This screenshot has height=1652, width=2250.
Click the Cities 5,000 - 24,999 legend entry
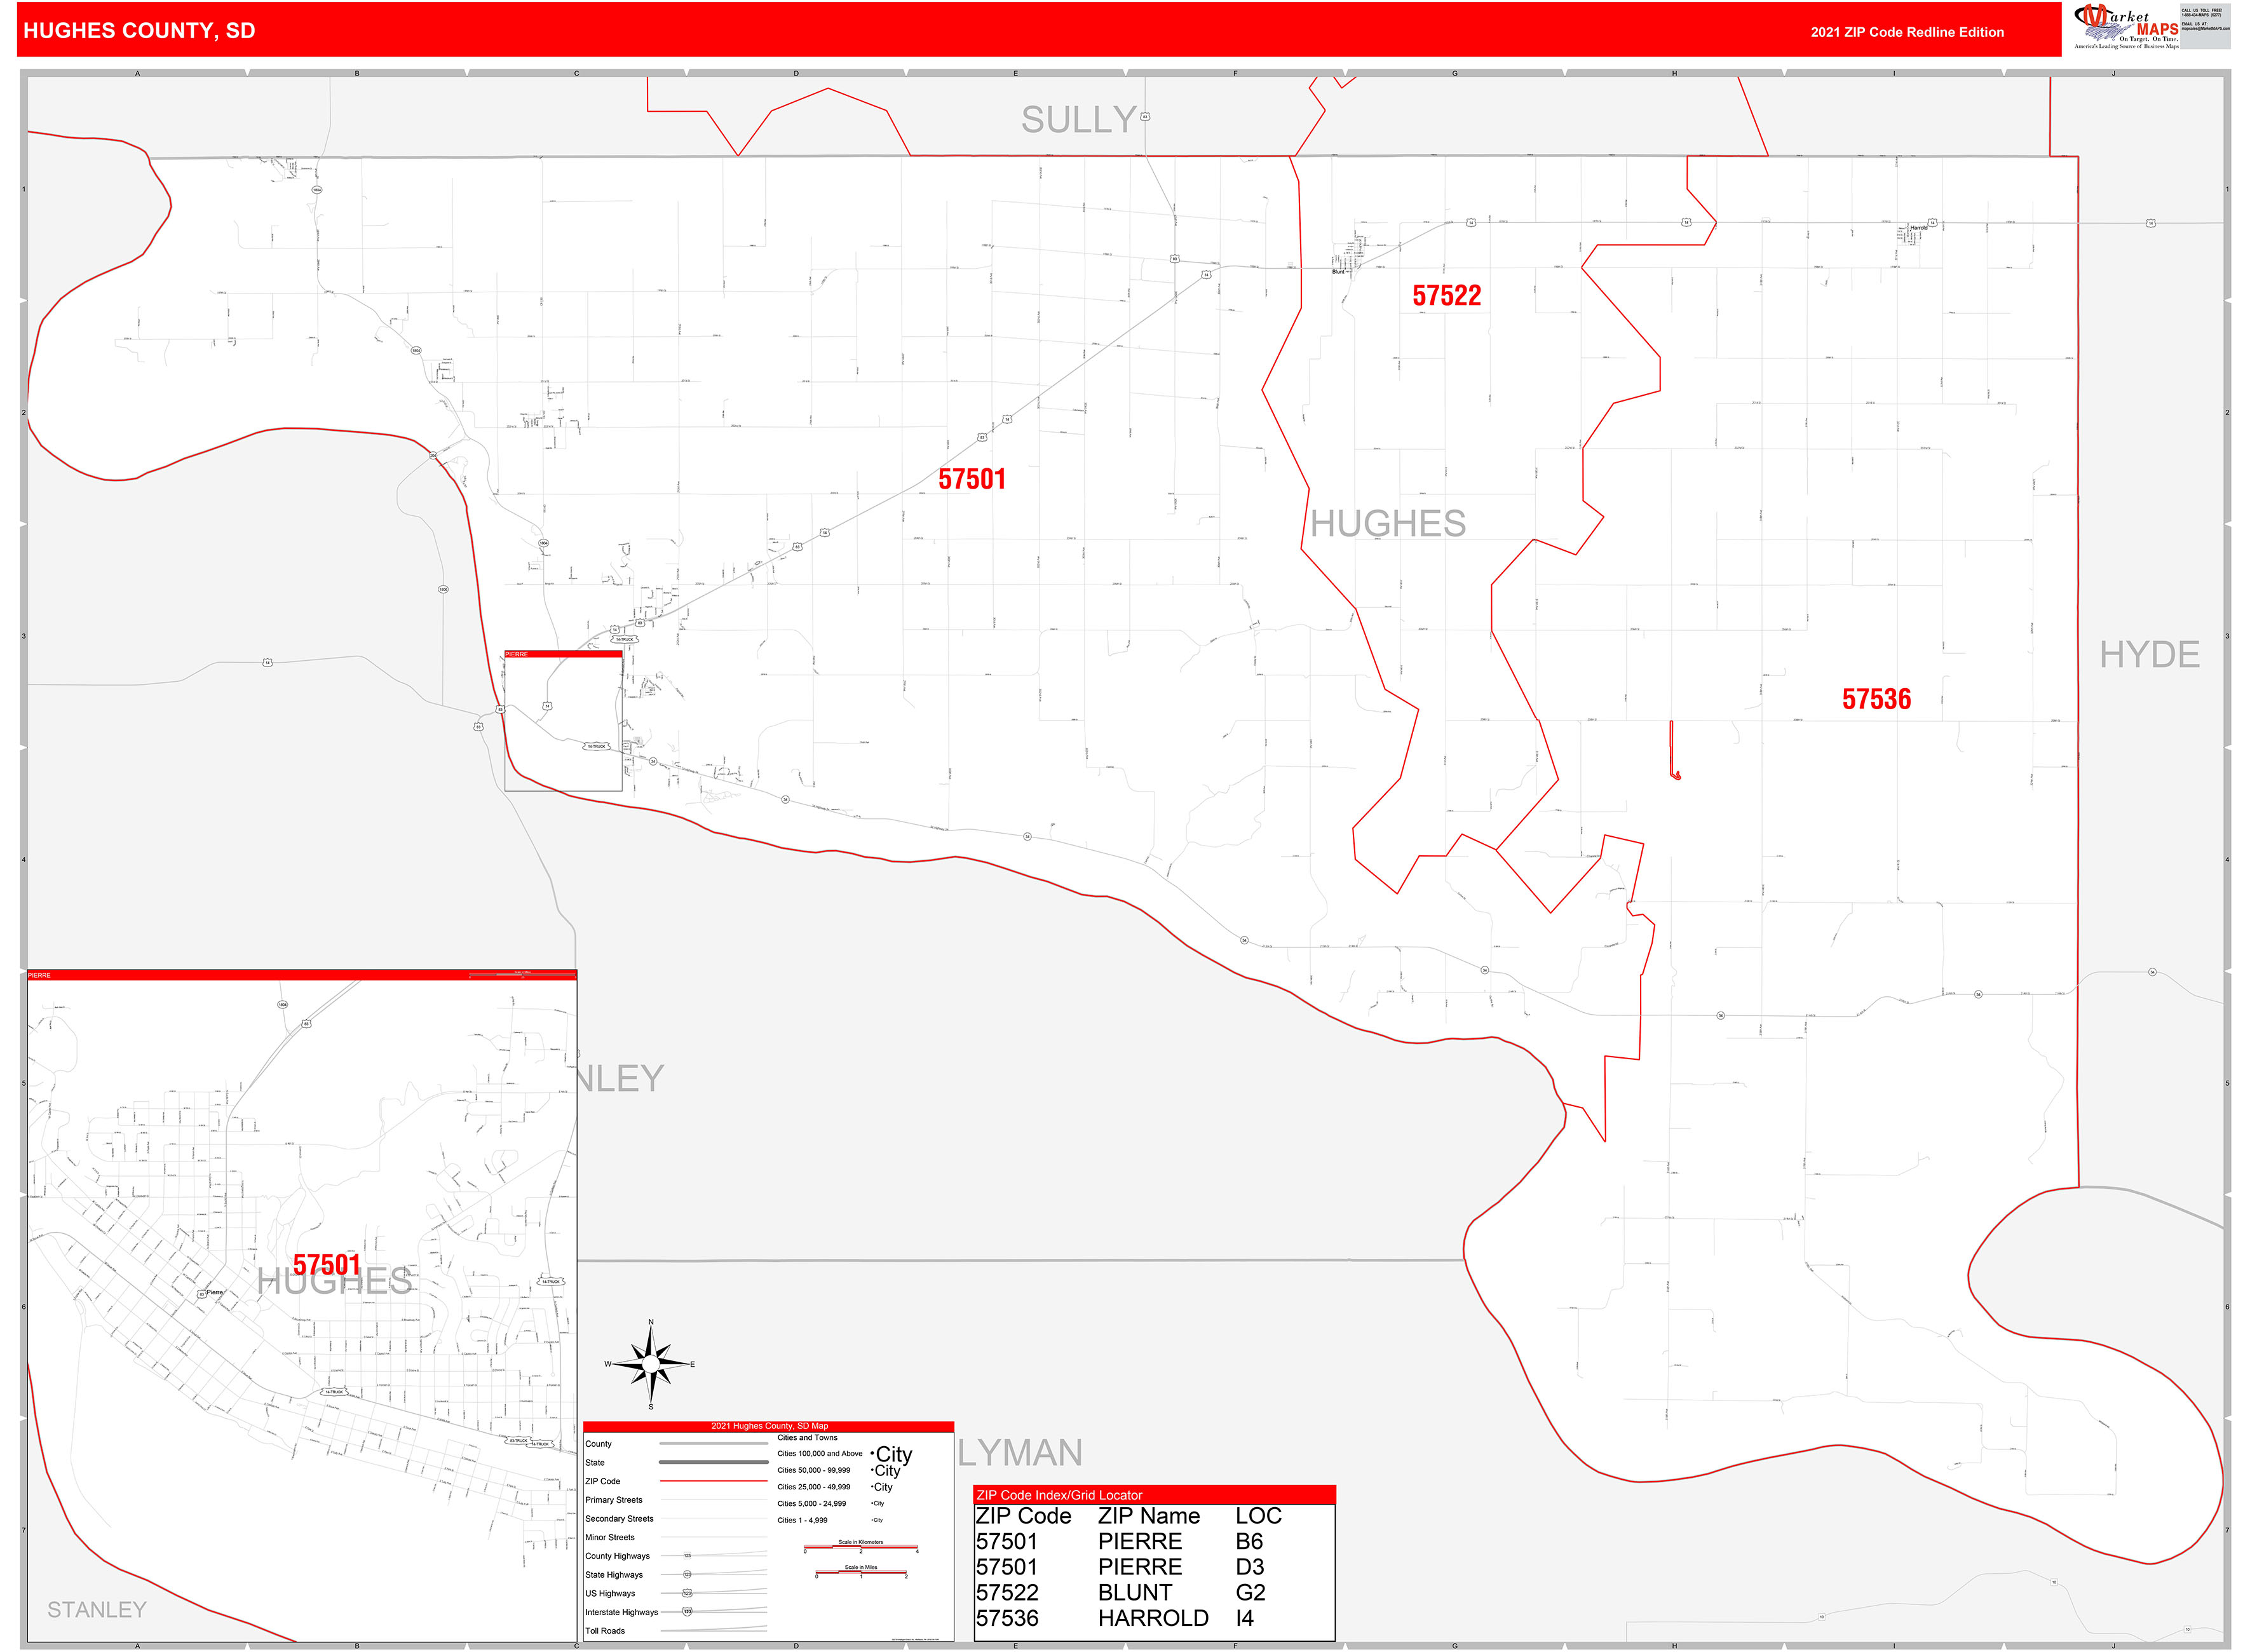(811, 1504)
